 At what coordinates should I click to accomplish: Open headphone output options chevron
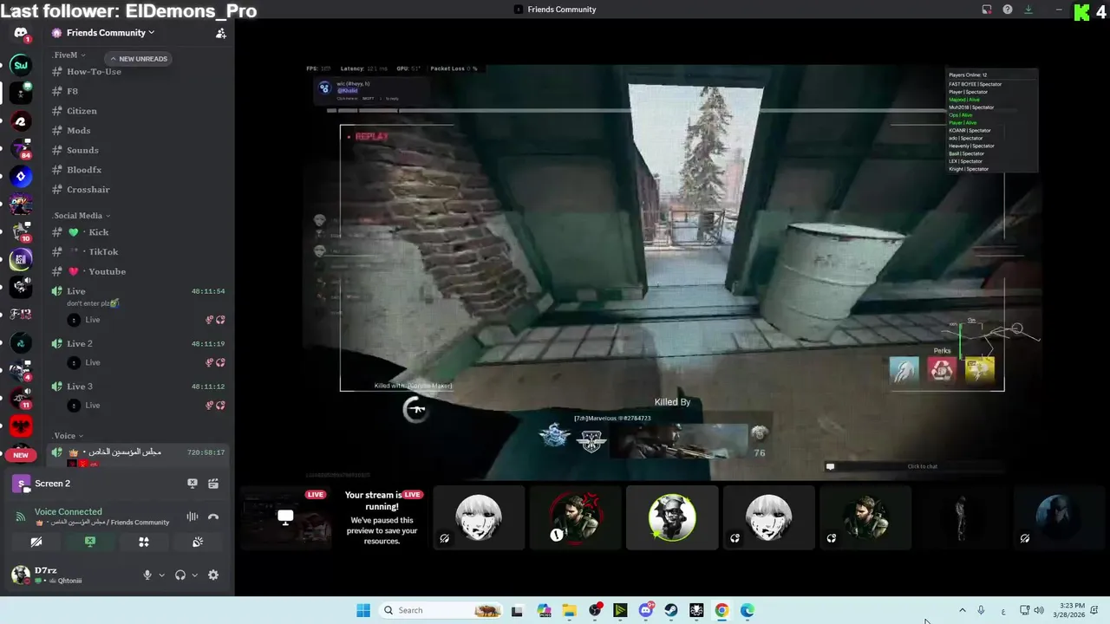(x=194, y=575)
